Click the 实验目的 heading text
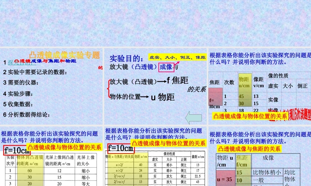311x186 pixels. click(x=126, y=59)
